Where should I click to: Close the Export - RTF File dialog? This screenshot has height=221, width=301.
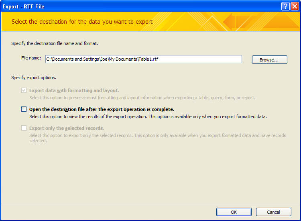point(295,6)
